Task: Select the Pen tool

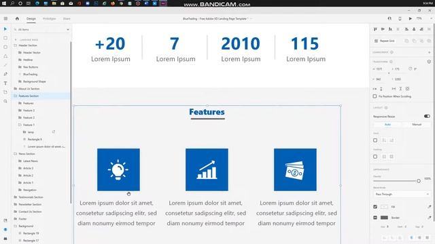Action: 5,74
